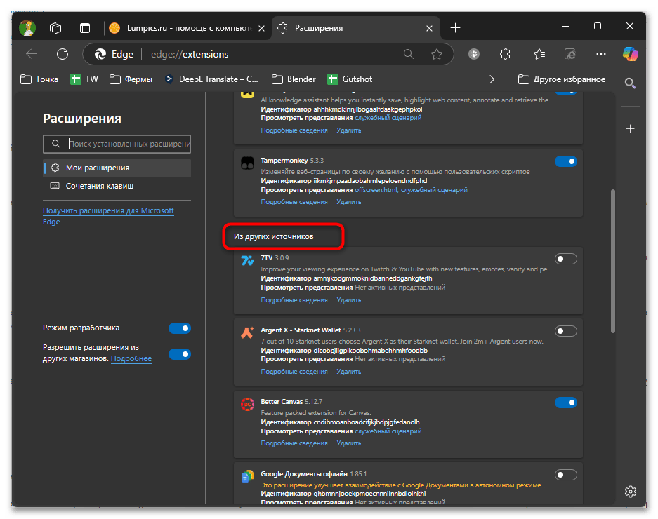Click the Tampermonkey extension icon
The image size is (658, 519).
pyautogui.click(x=248, y=163)
